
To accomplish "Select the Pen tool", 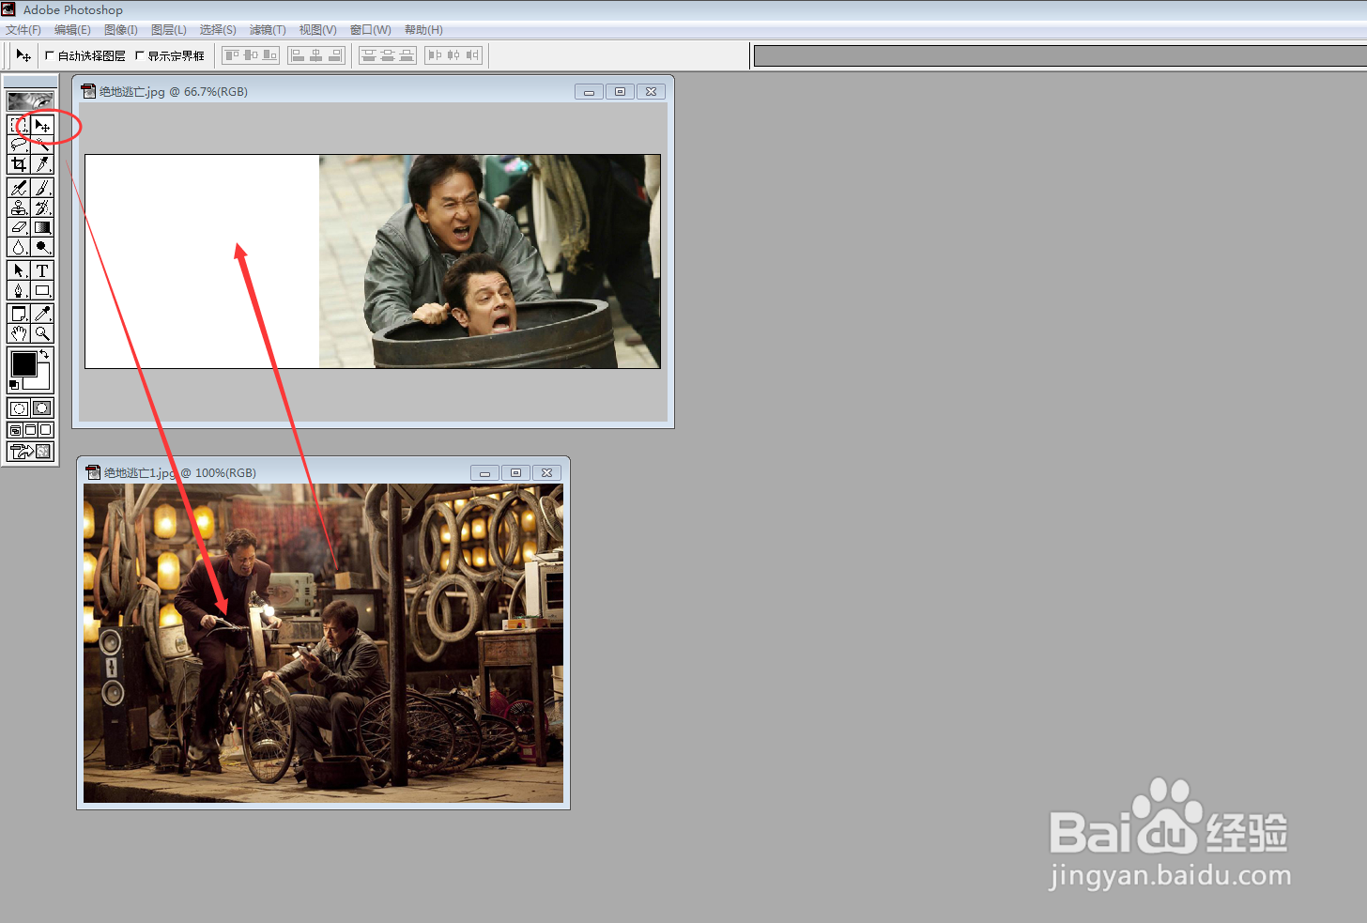I will tap(19, 290).
